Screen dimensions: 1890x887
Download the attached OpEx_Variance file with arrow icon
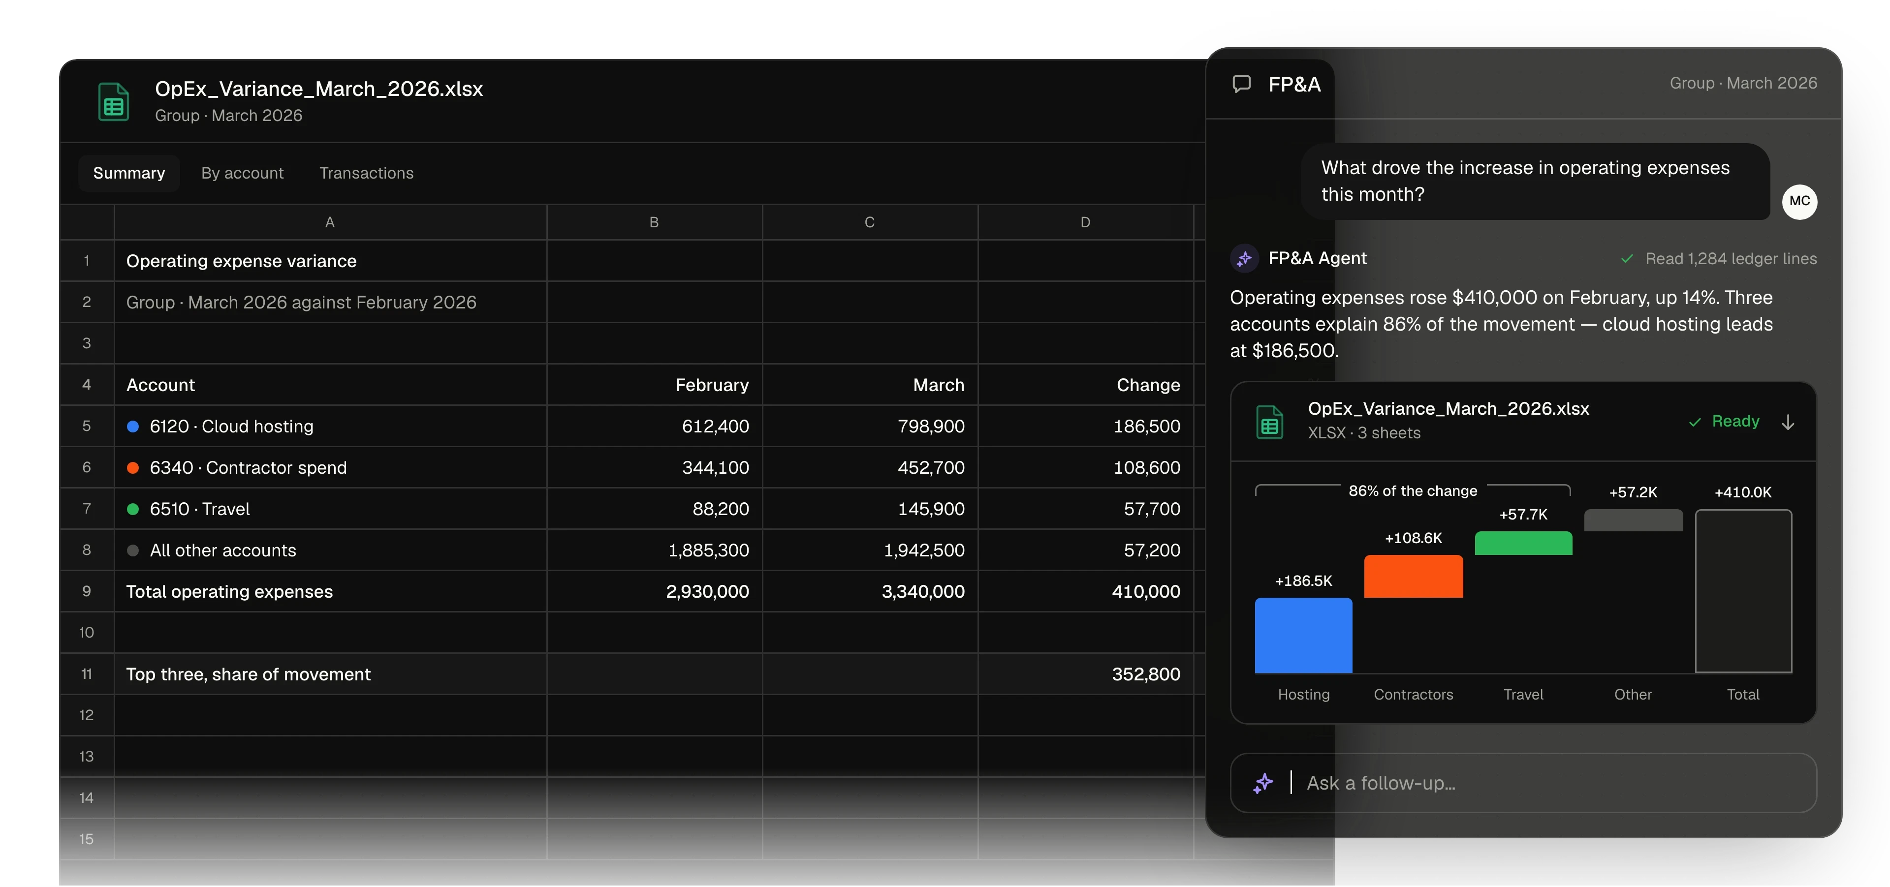tap(1788, 422)
